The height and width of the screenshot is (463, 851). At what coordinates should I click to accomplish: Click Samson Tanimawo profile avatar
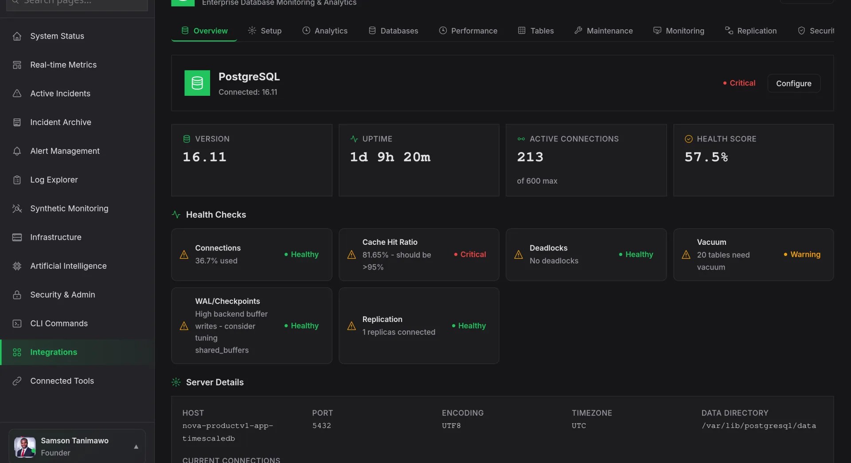tap(25, 447)
